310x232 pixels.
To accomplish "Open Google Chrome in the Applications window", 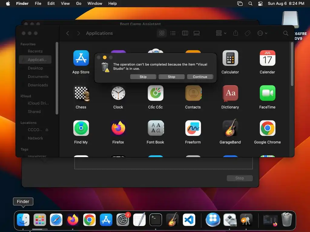I will coord(267,128).
